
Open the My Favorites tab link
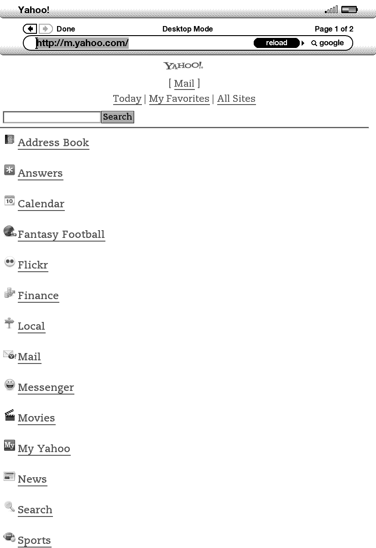tap(179, 99)
